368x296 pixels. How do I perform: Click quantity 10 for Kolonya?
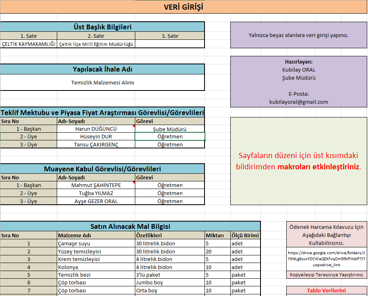[x=217, y=267]
